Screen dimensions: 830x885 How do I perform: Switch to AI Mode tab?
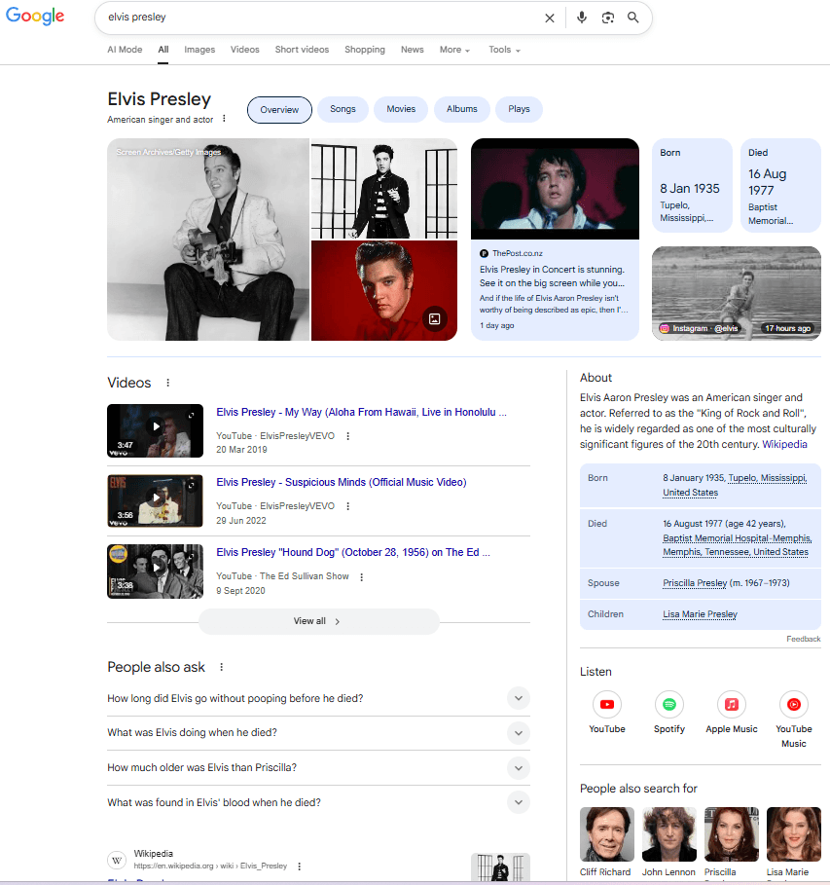click(125, 50)
